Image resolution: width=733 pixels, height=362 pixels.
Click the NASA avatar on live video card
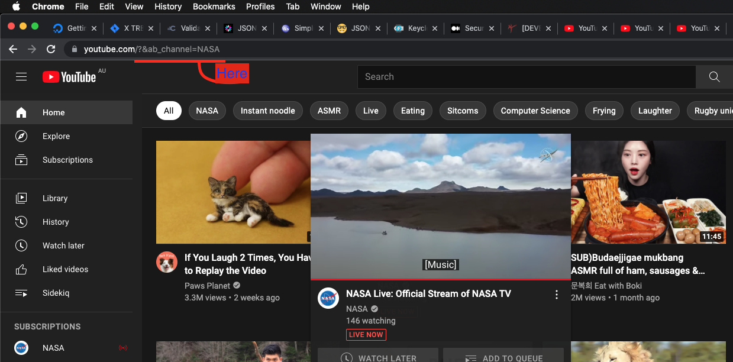pos(328,298)
